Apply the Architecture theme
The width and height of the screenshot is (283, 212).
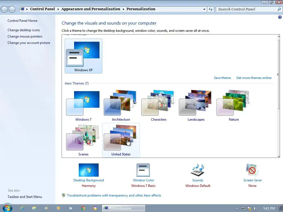pos(121,105)
